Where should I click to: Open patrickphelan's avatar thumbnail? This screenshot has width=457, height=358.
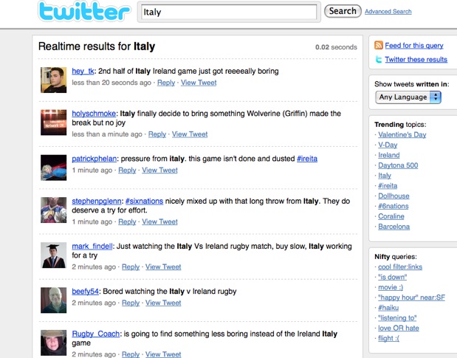pos(54,168)
